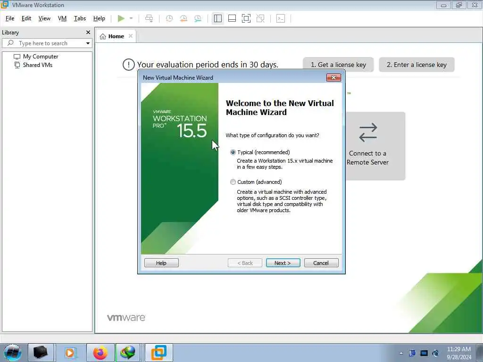Click Connect to a Remote Server tile
Viewport: 483px width, 362px height.
375,146
